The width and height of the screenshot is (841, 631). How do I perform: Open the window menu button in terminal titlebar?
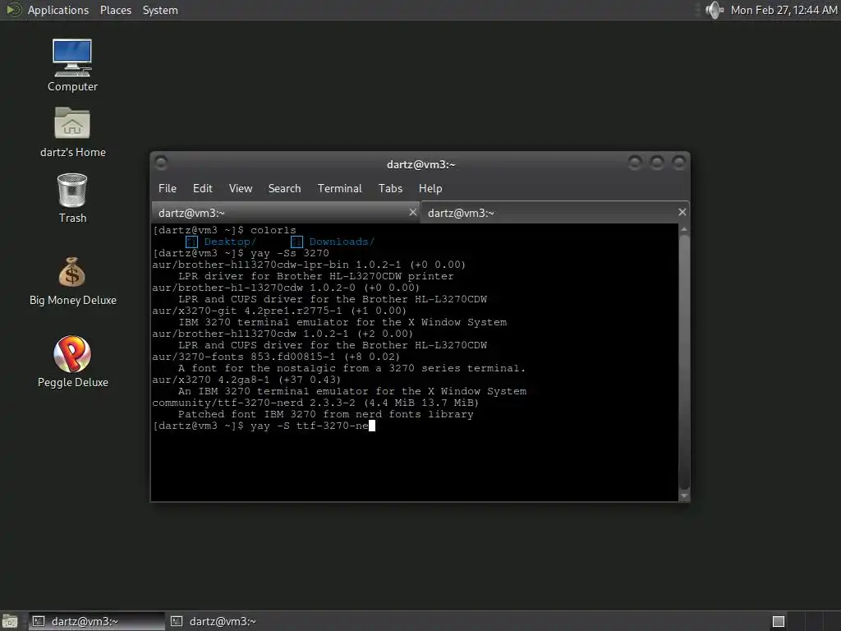point(160,162)
